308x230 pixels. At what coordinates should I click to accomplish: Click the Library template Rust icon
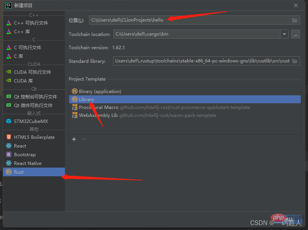(x=75, y=99)
